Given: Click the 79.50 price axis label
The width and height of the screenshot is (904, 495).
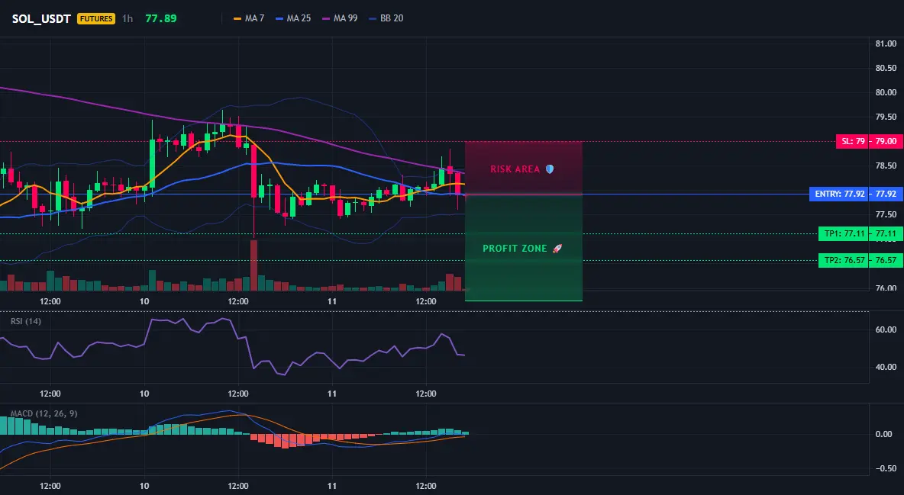Looking at the screenshot, I should [x=886, y=117].
